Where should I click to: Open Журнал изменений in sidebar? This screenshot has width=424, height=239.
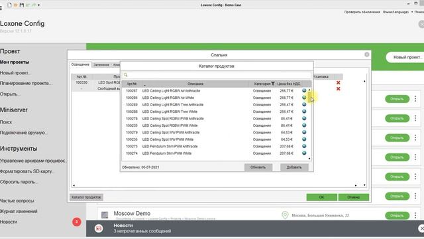click(19, 211)
